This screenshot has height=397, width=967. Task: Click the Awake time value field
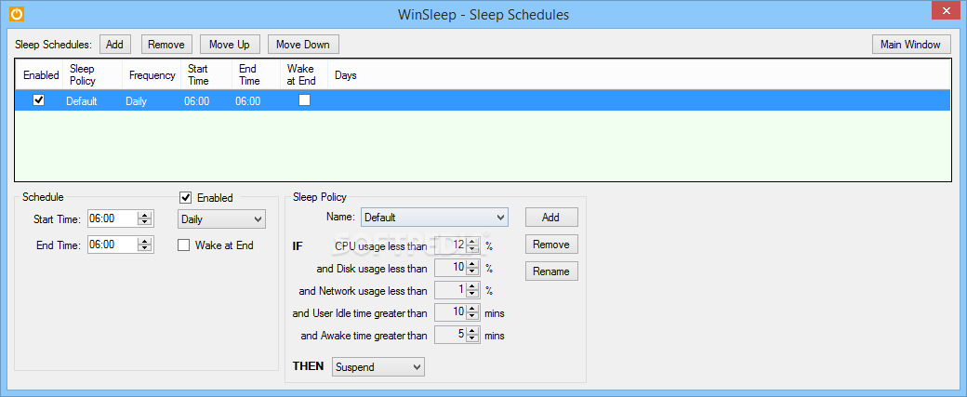pos(450,336)
